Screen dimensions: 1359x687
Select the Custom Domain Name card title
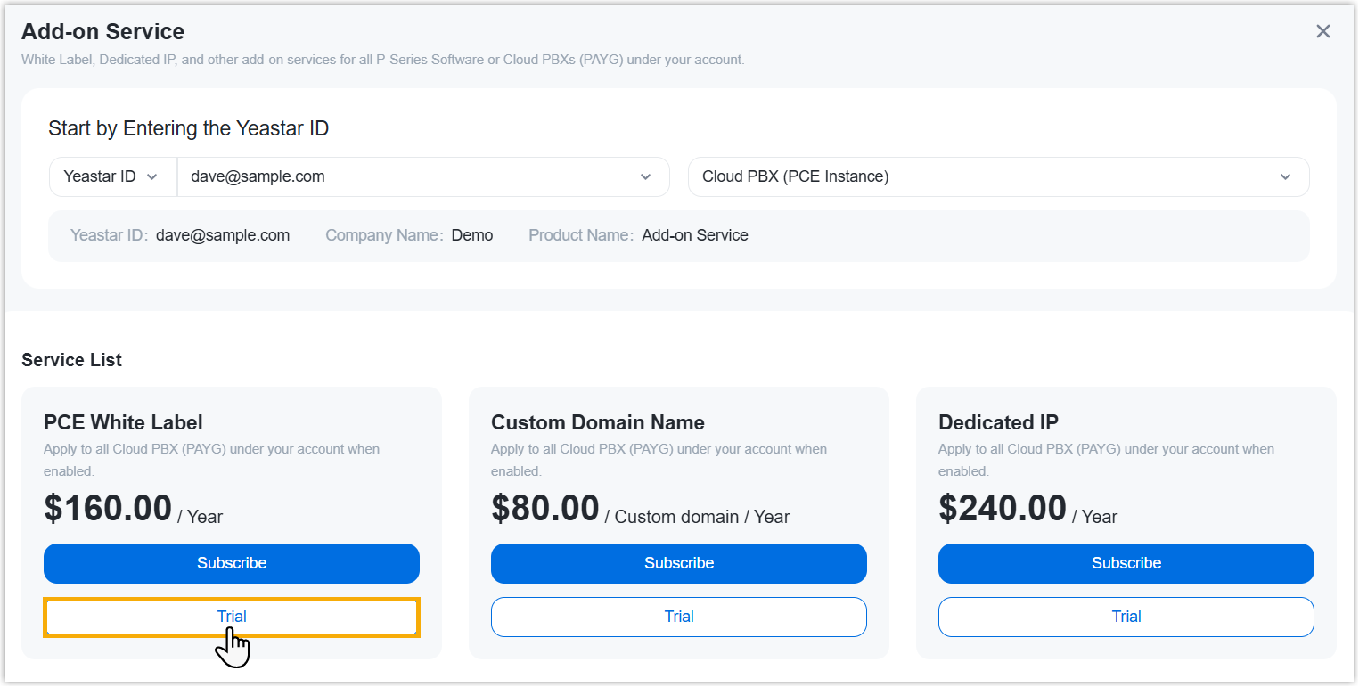point(597,422)
